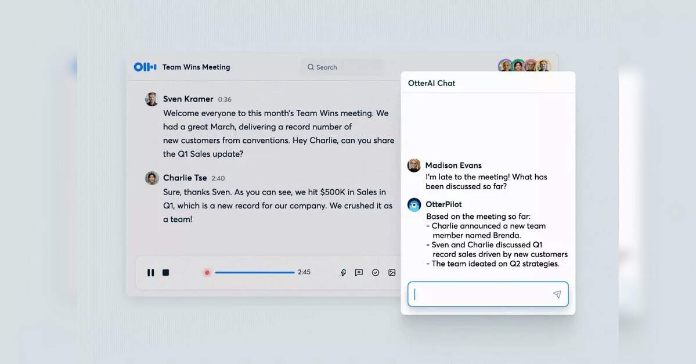The height and width of the screenshot is (364, 696).
Task: Click the OtterPilot avatar icon
Action: (414, 204)
